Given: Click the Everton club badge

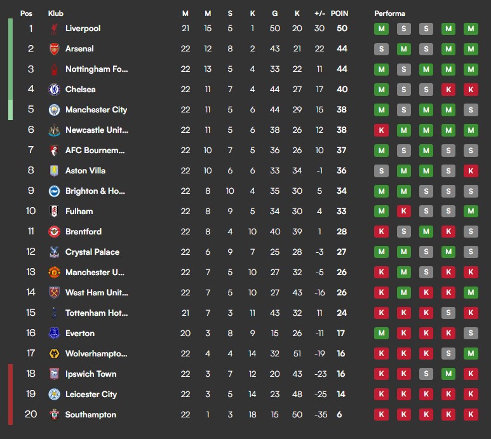Looking at the screenshot, I should coord(54,334).
